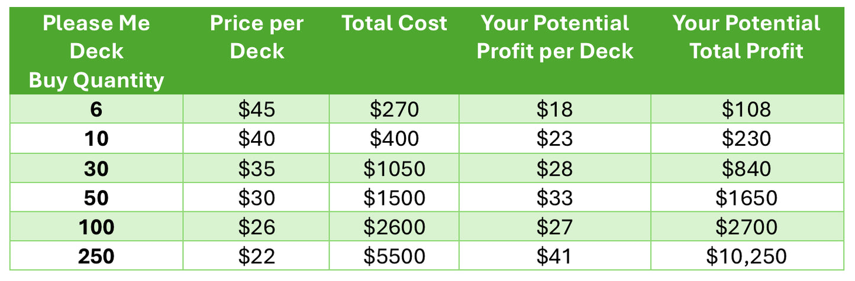Click the $1050 total cost cell

(394, 168)
